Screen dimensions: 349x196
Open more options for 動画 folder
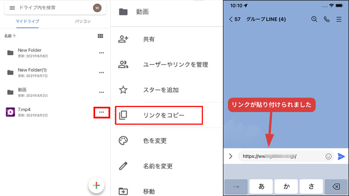point(101,92)
